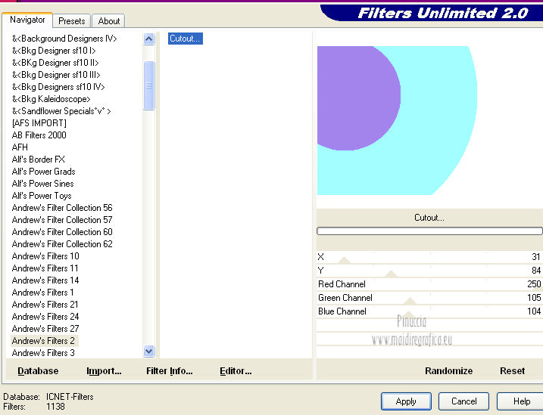Select &<Bkg Designer sf10 III> category

pos(56,75)
